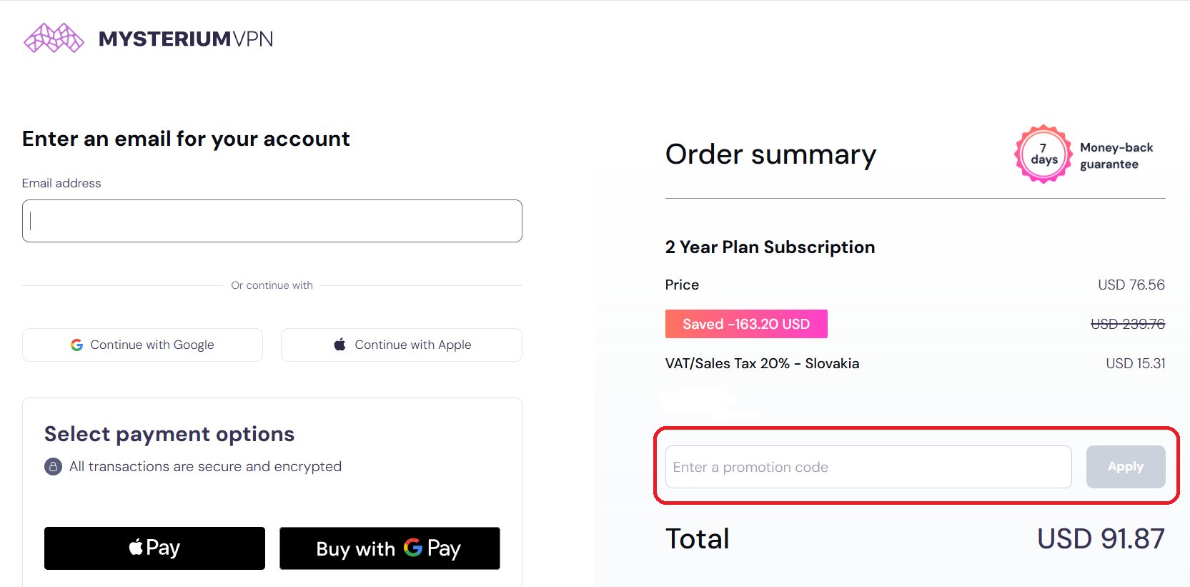
Task: Click the Apple logo in Continue with Apple
Action: [340, 345]
